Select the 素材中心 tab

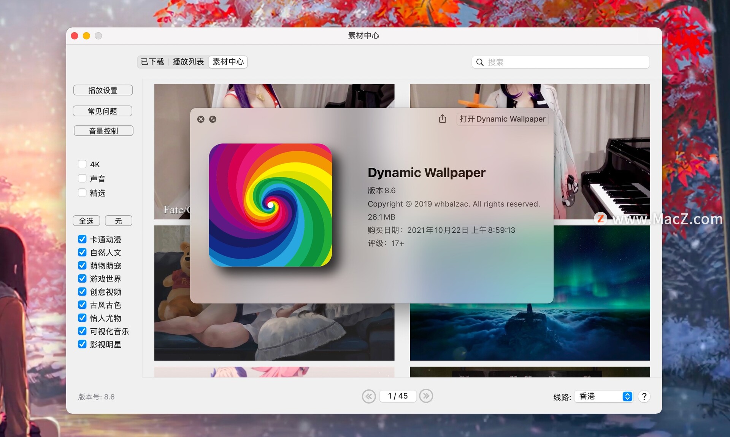228,62
